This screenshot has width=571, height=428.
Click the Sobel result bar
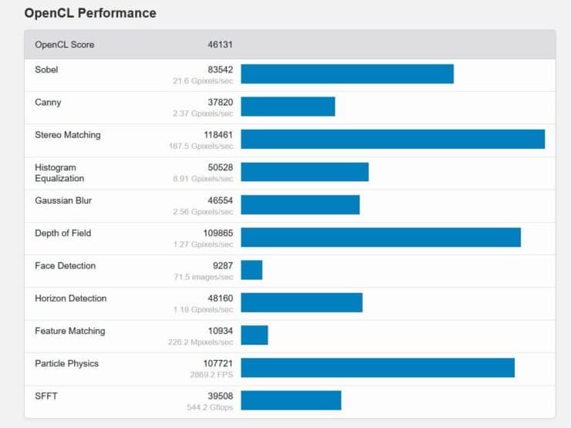click(347, 74)
